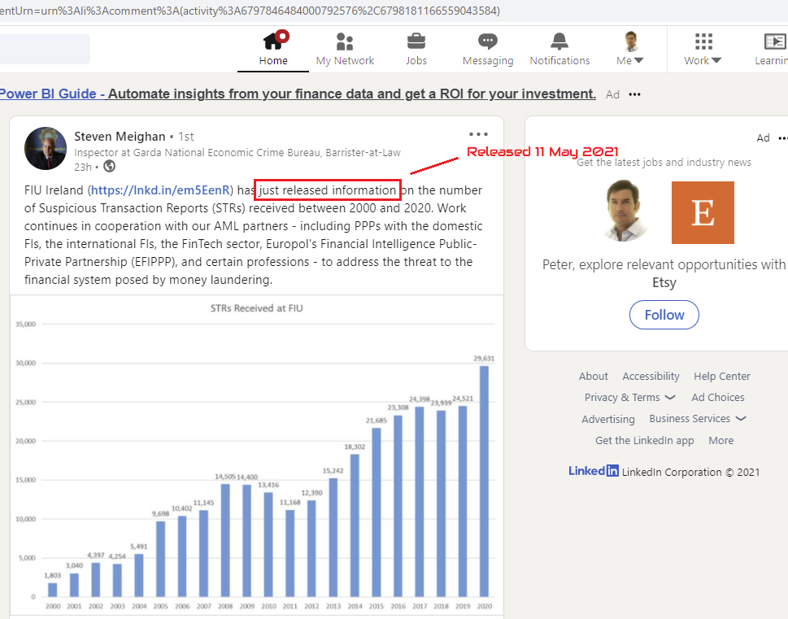Open the Advertising footer link

(608, 419)
